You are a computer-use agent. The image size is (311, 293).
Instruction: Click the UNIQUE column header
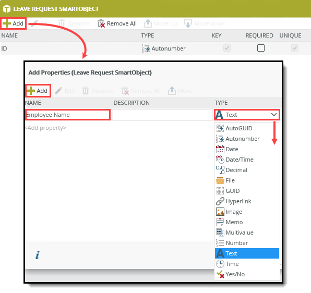click(x=290, y=35)
